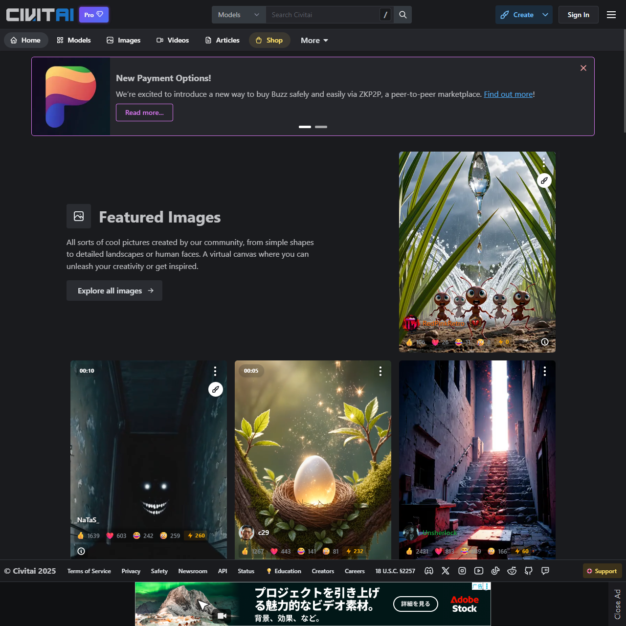Follow the 'Find out more' link
This screenshot has height=626, width=626.
click(508, 94)
